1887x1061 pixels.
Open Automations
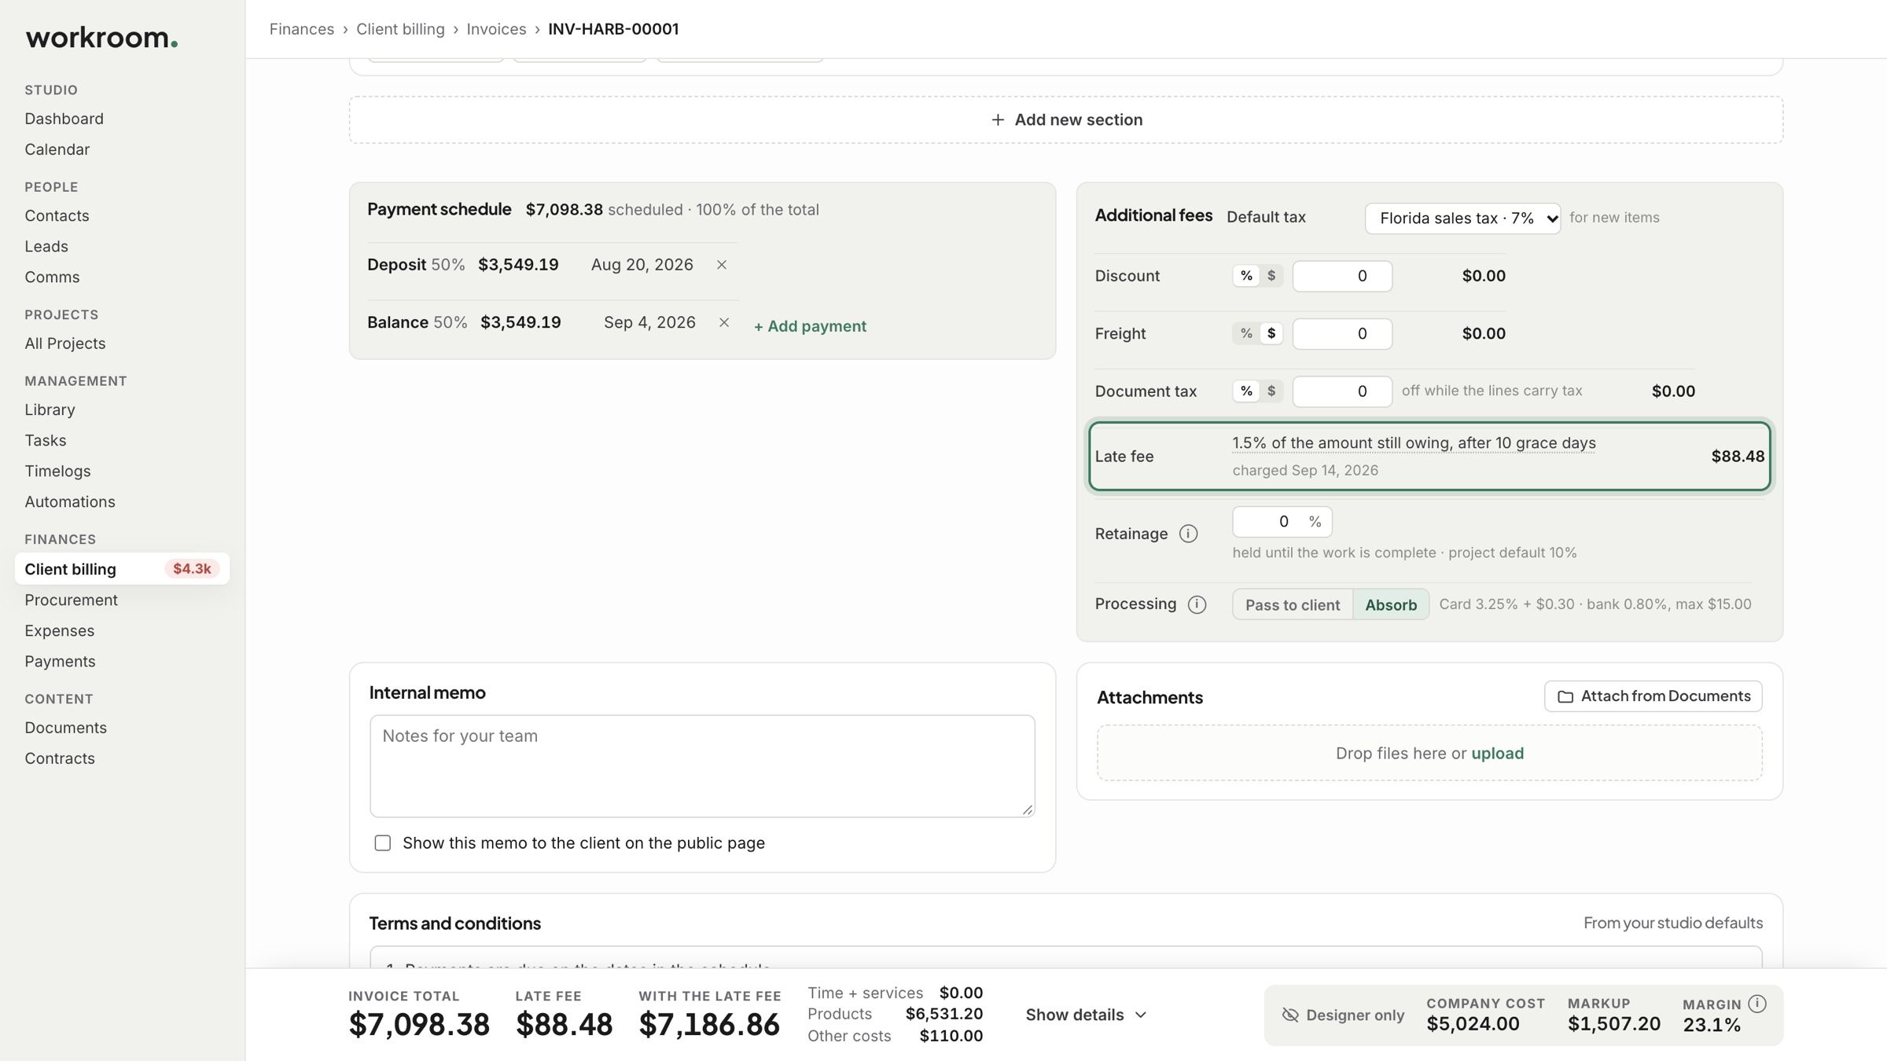coord(70,501)
